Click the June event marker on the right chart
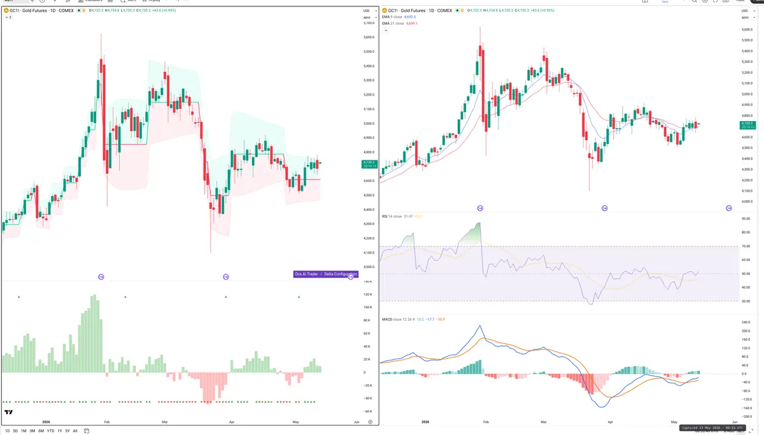 [729, 208]
